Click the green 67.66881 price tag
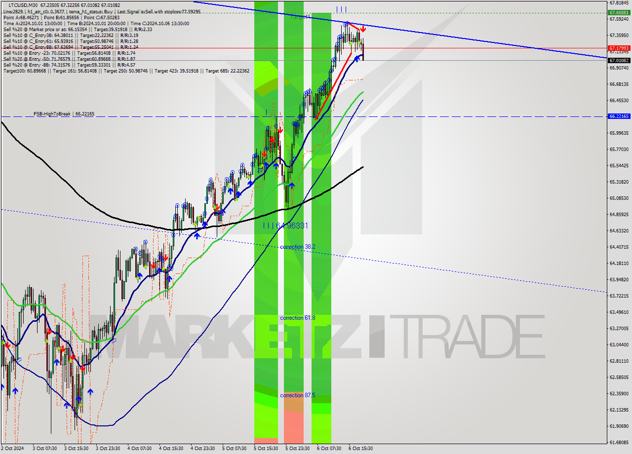The image size is (632, 454). pyautogui.click(x=619, y=13)
